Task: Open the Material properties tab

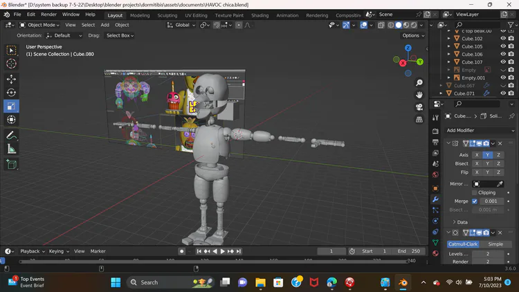Action: [435, 253]
